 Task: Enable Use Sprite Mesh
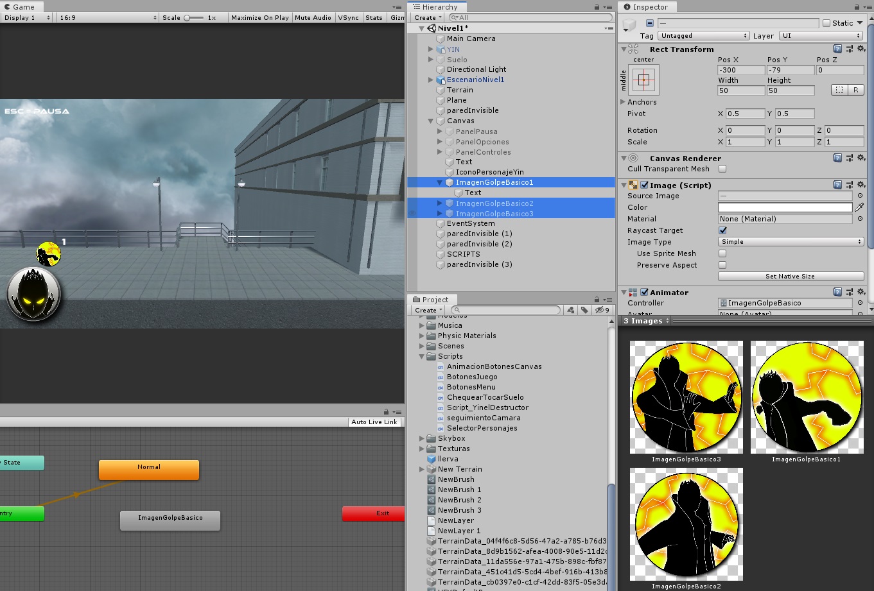click(722, 253)
